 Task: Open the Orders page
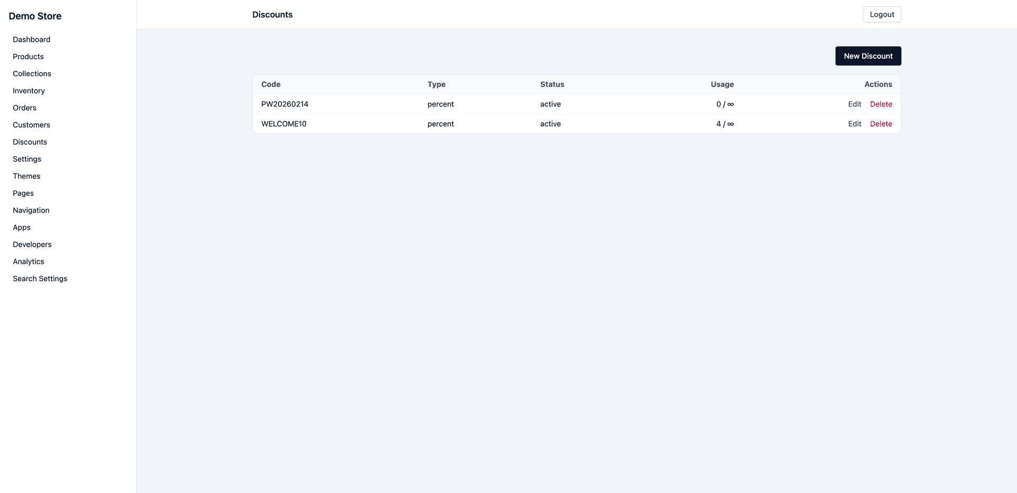pyautogui.click(x=24, y=107)
